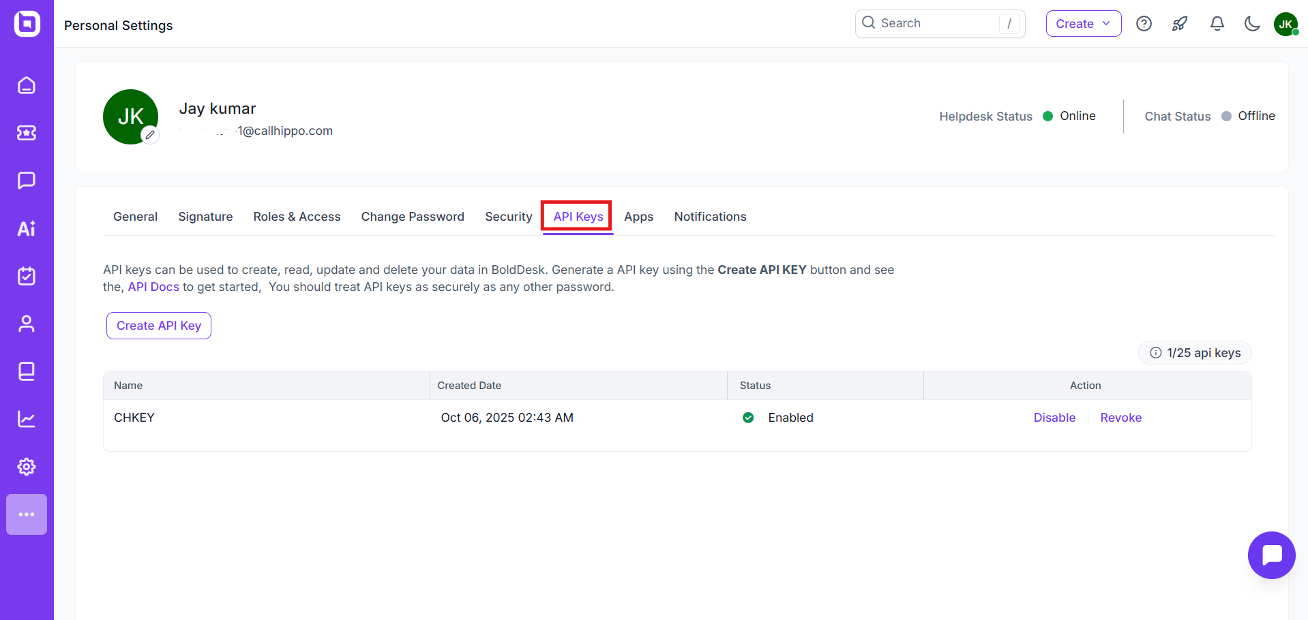Open the Notifications tab

(x=710, y=217)
